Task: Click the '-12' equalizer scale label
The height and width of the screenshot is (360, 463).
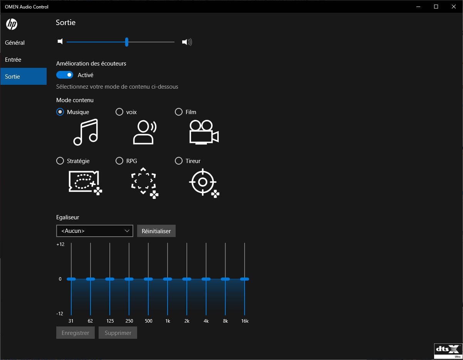Action: [x=60, y=313]
